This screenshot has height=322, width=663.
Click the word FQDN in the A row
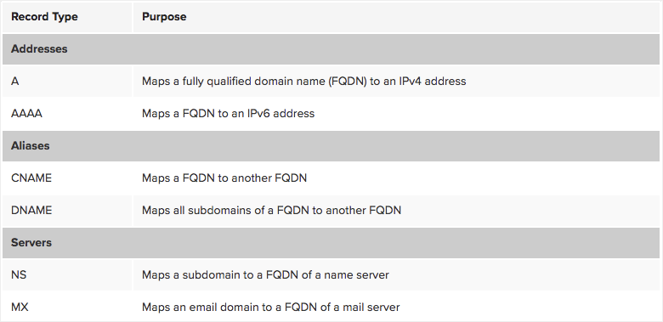346,81
